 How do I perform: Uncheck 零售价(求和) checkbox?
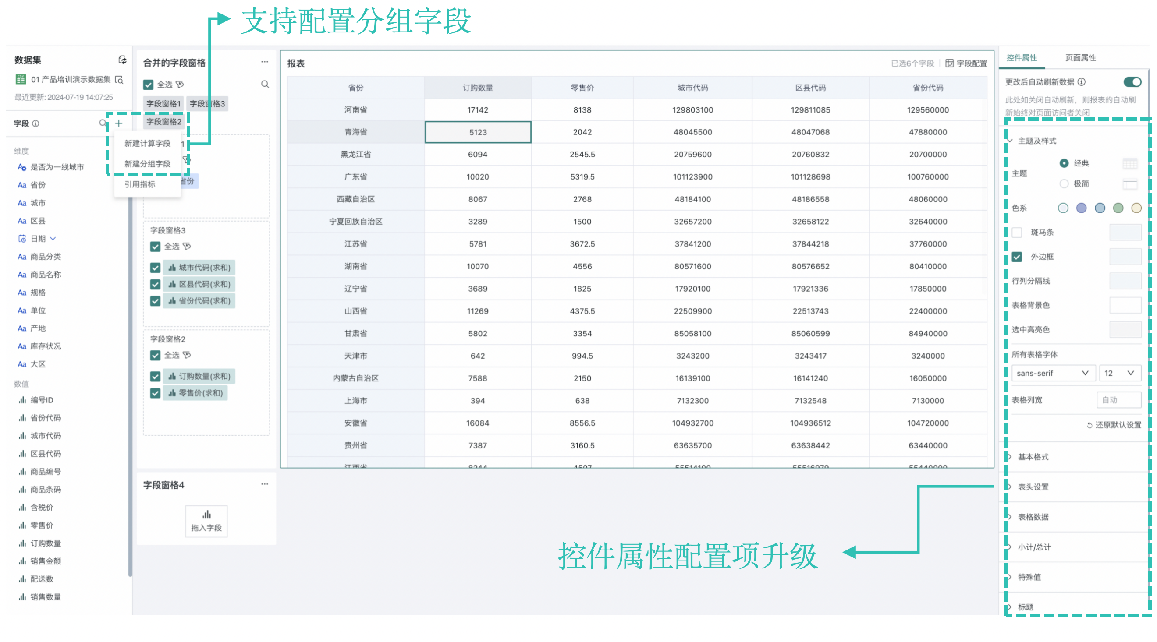[156, 393]
